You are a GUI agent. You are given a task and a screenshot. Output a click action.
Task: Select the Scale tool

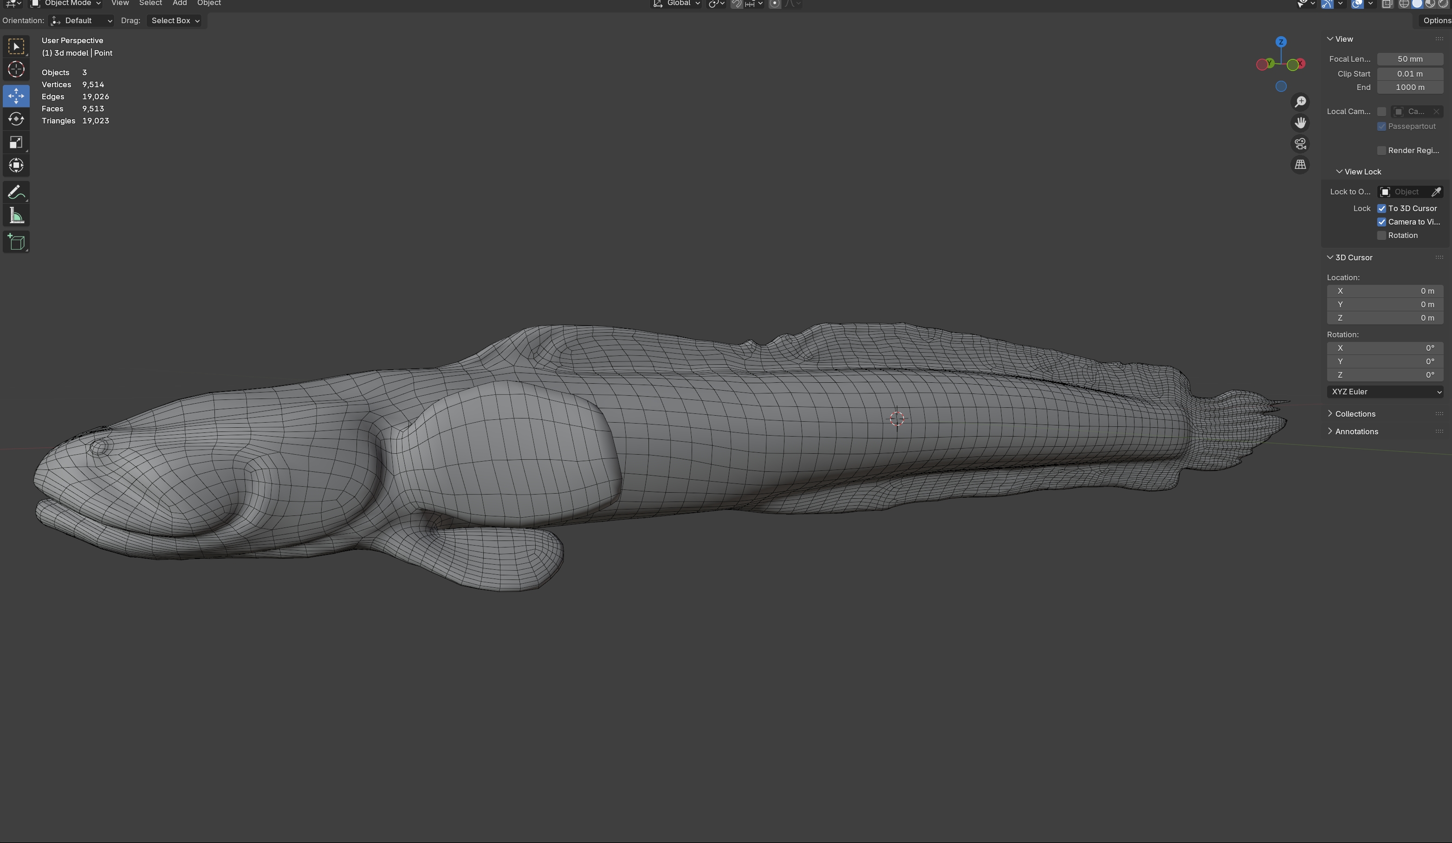tap(16, 143)
